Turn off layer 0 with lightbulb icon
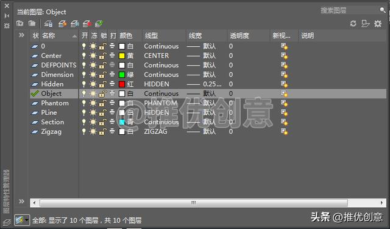This screenshot has width=390, height=229. point(84,46)
